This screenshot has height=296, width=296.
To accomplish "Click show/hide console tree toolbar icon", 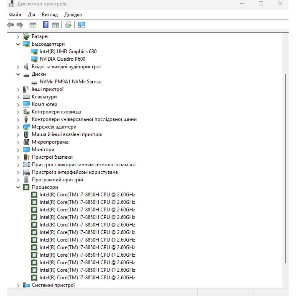I will pos(33,25).
